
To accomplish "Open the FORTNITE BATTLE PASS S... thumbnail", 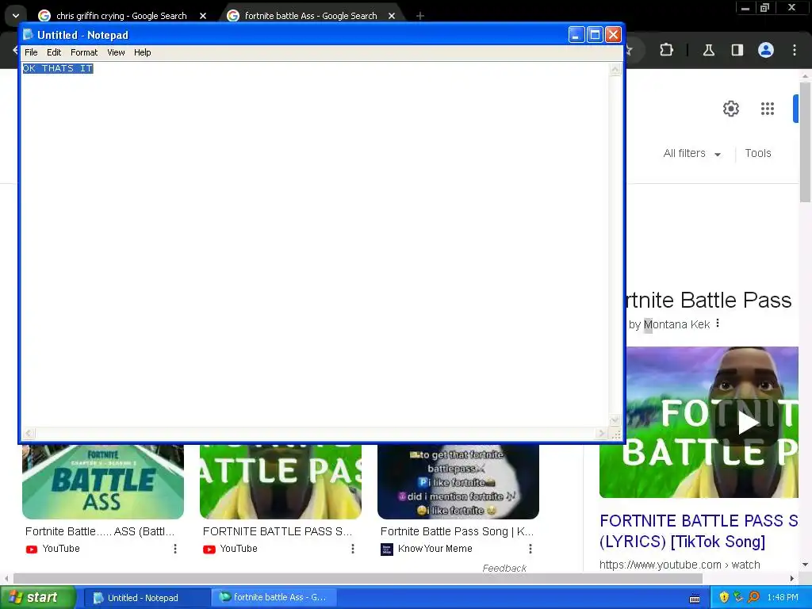I will (280, 481).
